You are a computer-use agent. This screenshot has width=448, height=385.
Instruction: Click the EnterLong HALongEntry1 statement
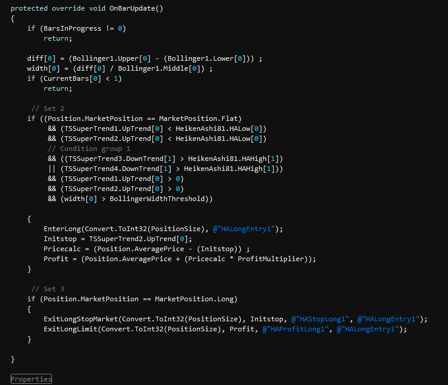click(x=163, y=229)
